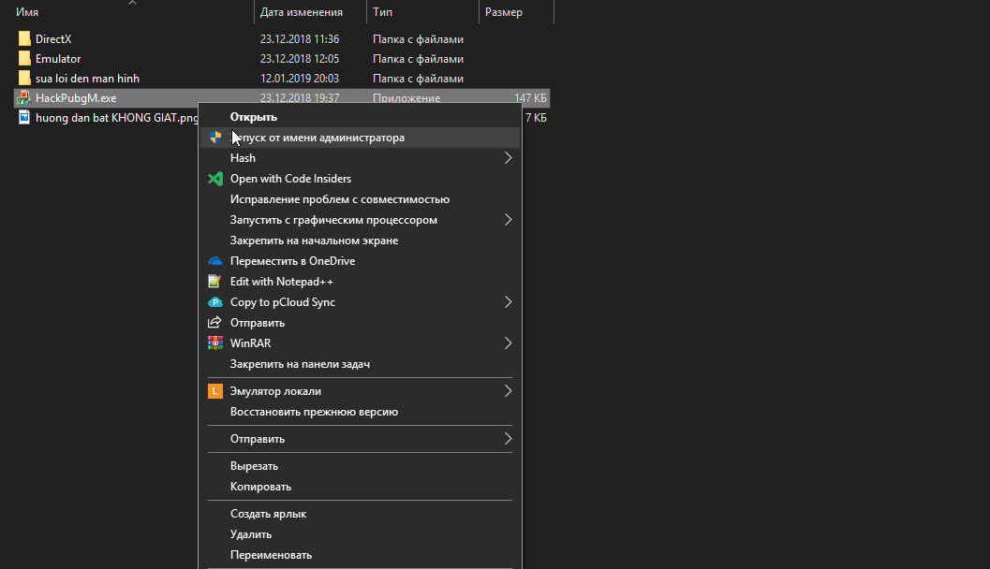
Task: Choose 'Закрепить на начальном экране'
Action: 360,241
